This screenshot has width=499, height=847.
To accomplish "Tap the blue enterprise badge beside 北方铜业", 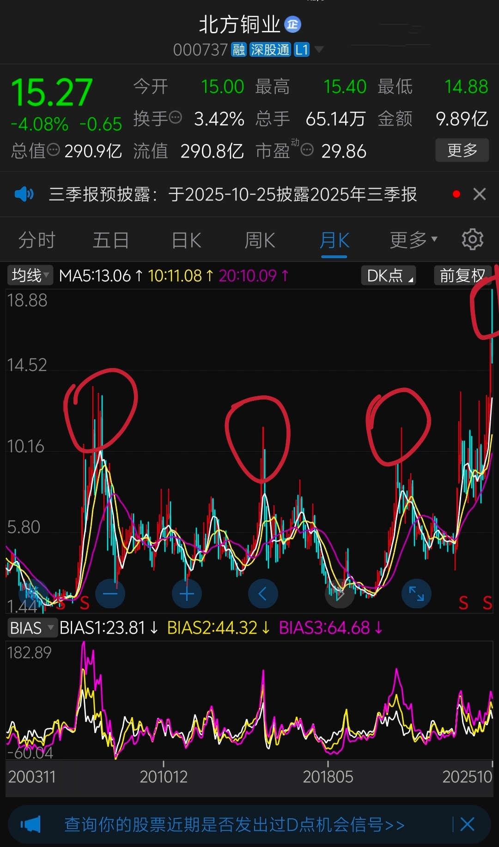I will click(x=292, y=24).
